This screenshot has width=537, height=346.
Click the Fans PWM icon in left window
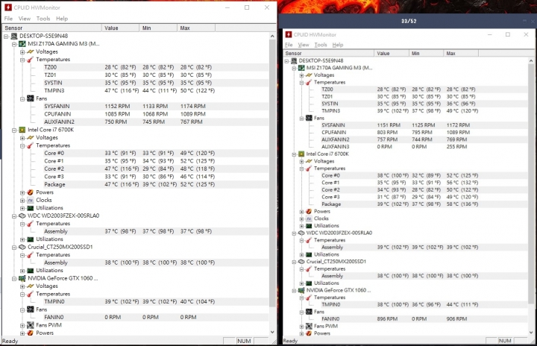click(x=30, y=325)
